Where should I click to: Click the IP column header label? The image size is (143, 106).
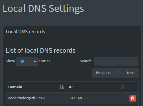70,87
